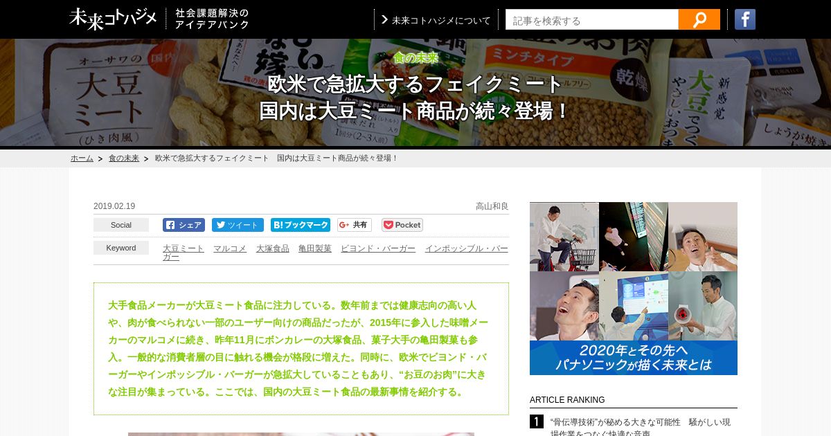Click the Keyword label
The image size is (831, 436).
[121, 248]
